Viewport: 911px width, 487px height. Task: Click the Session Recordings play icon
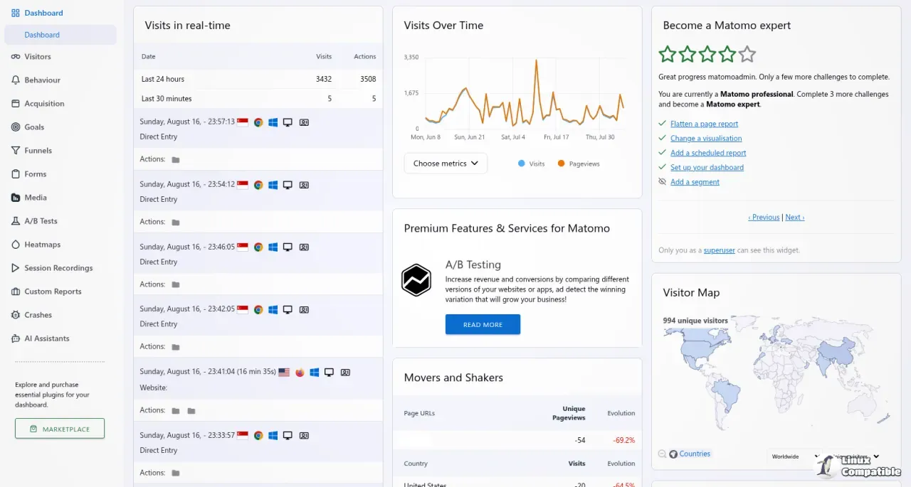16,268
